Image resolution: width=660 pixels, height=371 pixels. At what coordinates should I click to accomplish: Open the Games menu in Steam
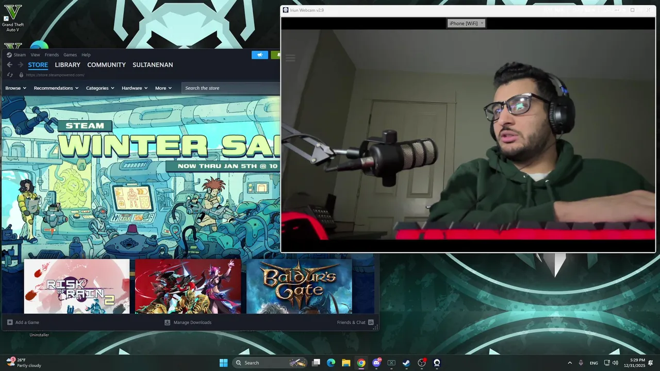(70, 55)
